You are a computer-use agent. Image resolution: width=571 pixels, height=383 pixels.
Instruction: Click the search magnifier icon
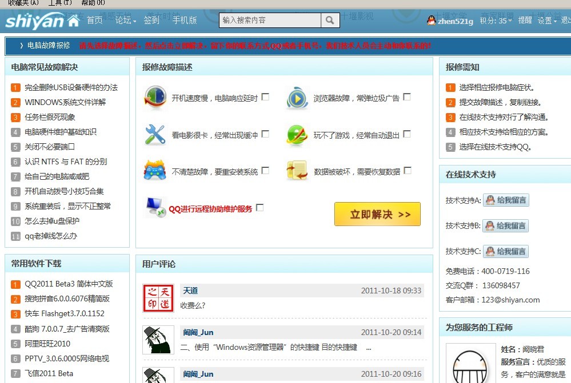[x=330, y=19]
